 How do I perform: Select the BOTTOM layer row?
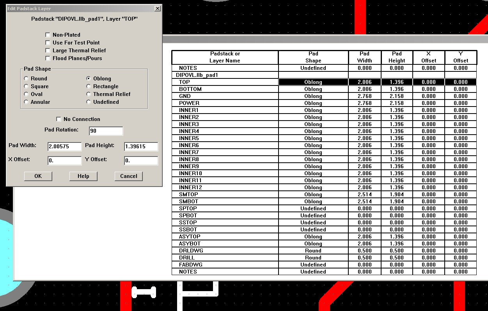point(324,89)
